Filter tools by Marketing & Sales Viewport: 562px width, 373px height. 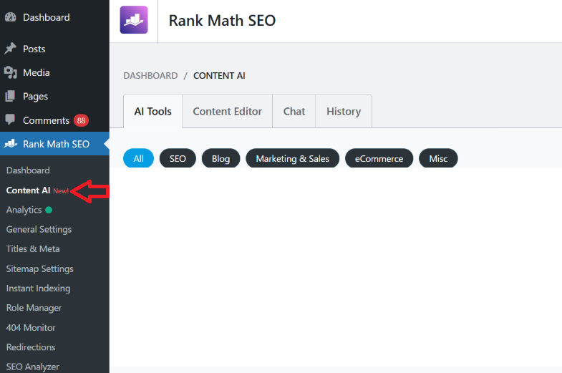pyautogui.click(x=293, y=158)
